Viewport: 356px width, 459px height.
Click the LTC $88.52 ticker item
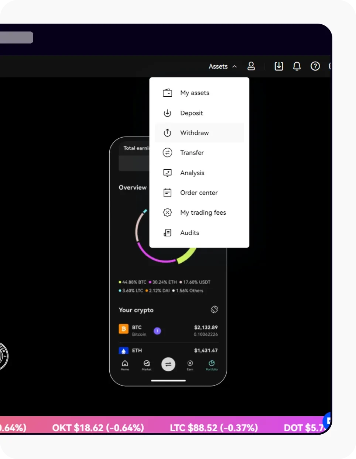pyautogui.click(x=214, y=428)
